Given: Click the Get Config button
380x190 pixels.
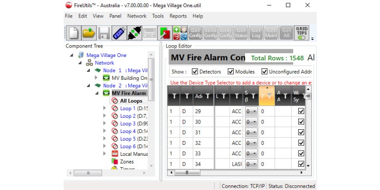Looking at the screenshot, I should pos(195,33).
